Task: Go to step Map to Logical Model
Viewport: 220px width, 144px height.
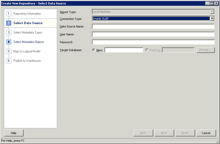Action: [27, 51]
